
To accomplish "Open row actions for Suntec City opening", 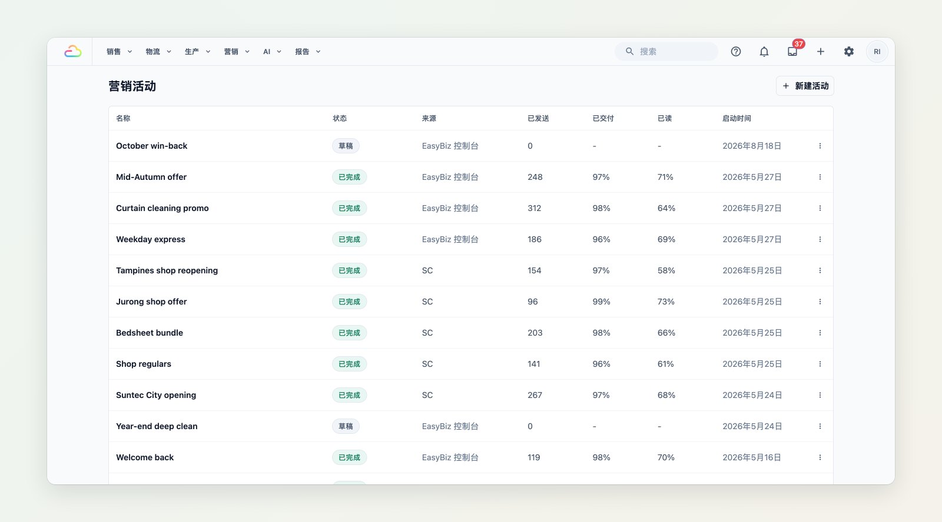I will coord(820,395).
